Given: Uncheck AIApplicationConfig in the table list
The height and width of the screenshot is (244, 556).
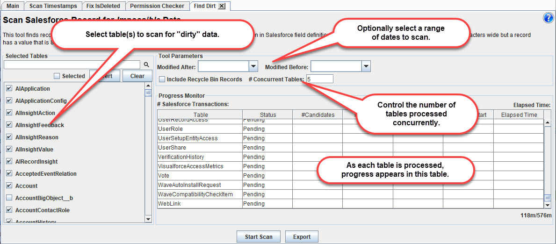Looking at the screenshot, I should click(9, 100).
